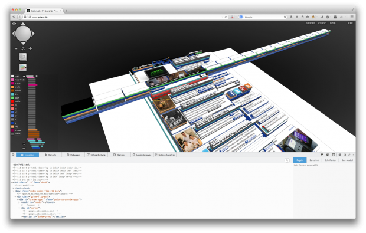The width and height of the screenshot is (366, 233).
Task: Open the colored layers palette button
Action: 23,67
